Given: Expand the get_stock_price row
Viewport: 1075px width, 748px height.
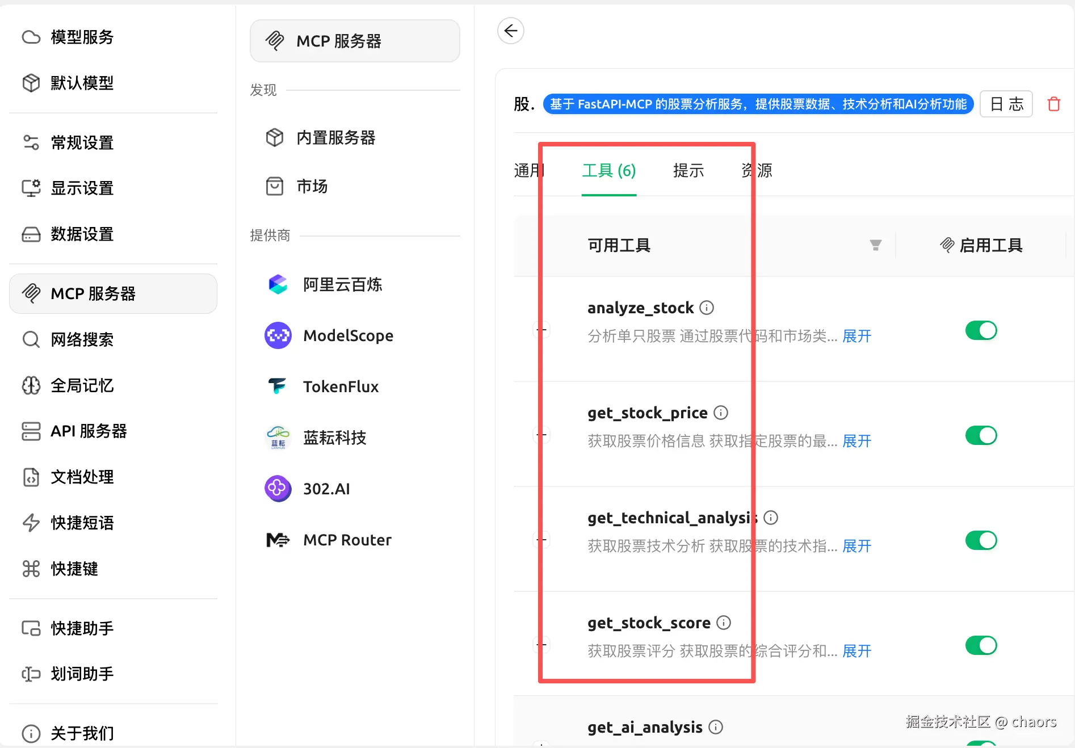Looking at the screenshot, I should (542, 435).
